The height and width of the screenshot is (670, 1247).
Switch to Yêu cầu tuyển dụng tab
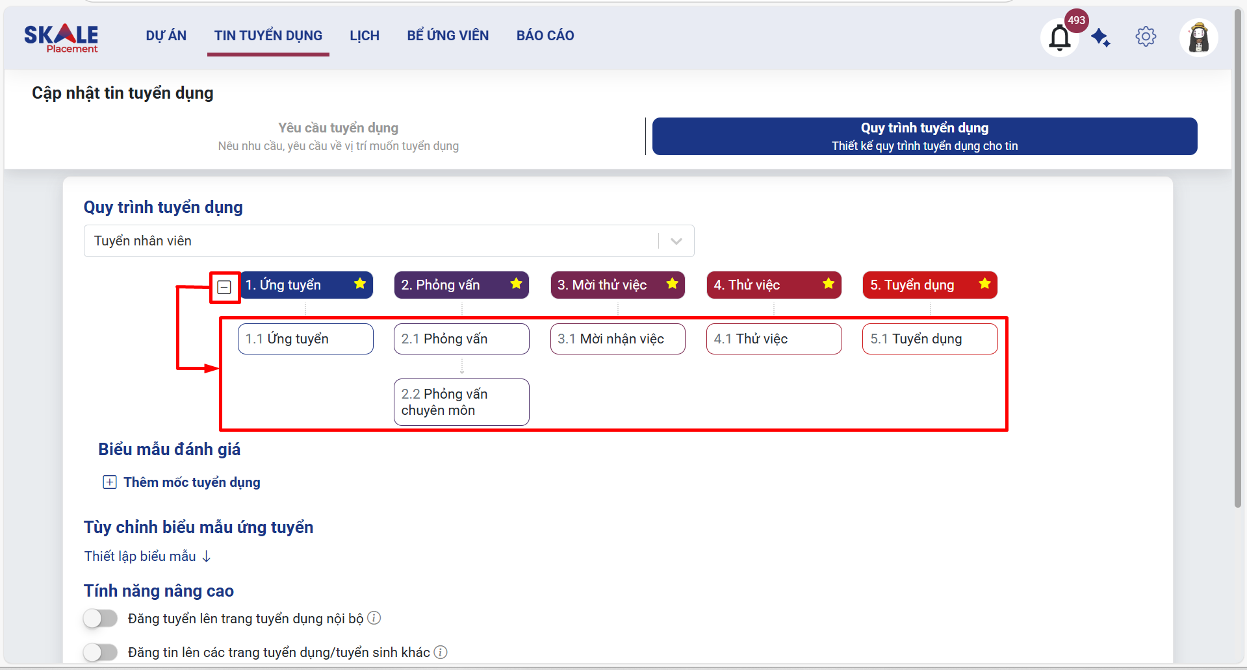tap(338, 136)
